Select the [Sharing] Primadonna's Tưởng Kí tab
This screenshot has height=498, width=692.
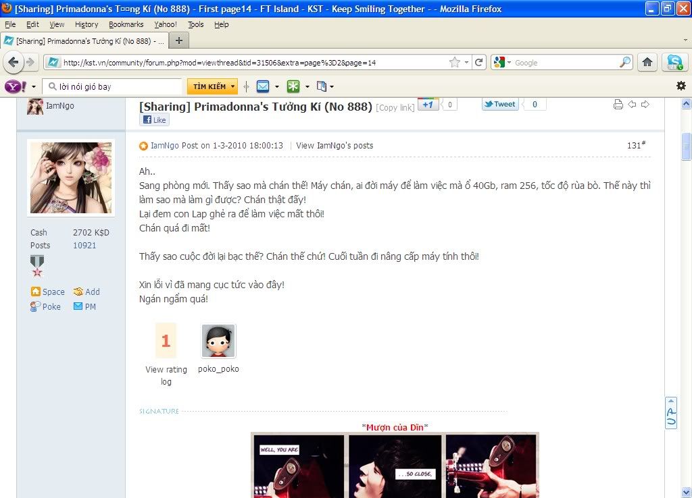click(84, 41)
